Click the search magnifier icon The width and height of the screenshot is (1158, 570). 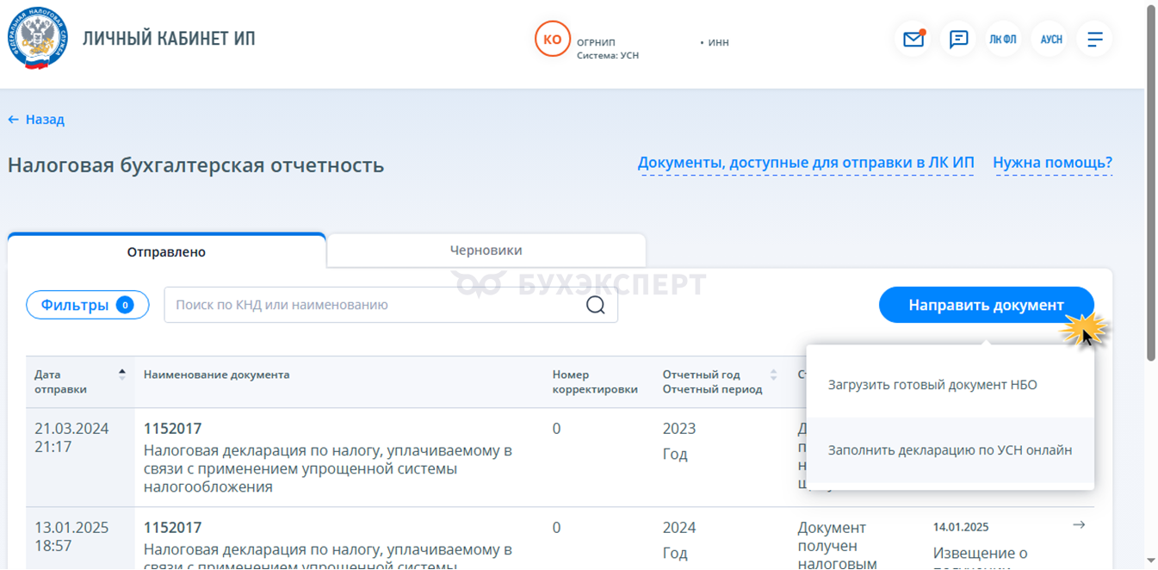point(595,305)
